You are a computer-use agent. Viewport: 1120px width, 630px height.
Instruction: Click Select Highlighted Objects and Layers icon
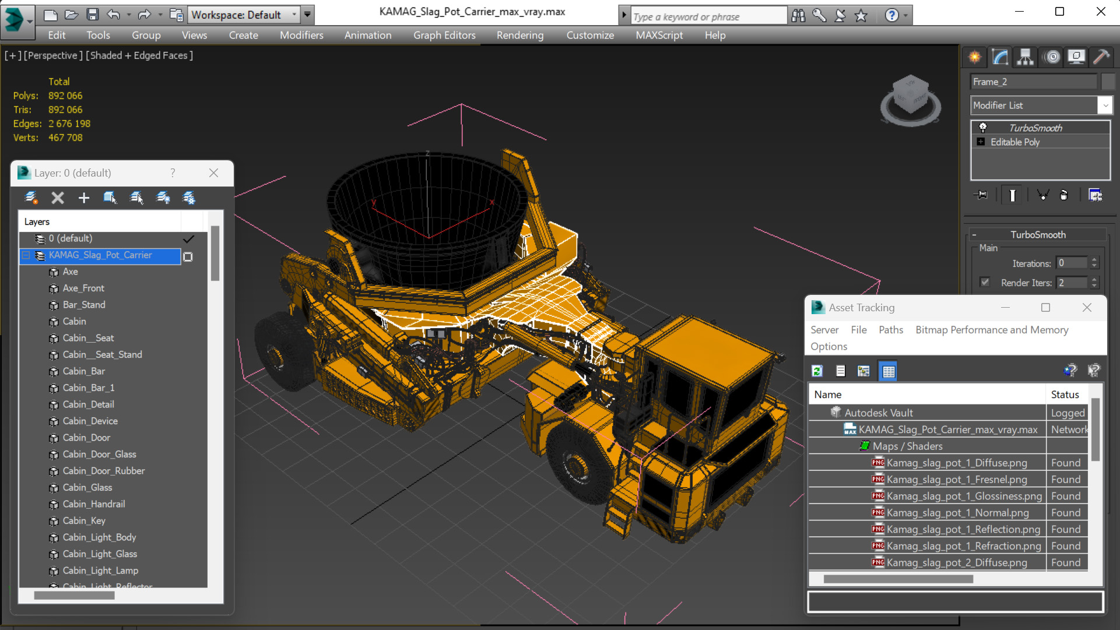click(x=110, y=198)
